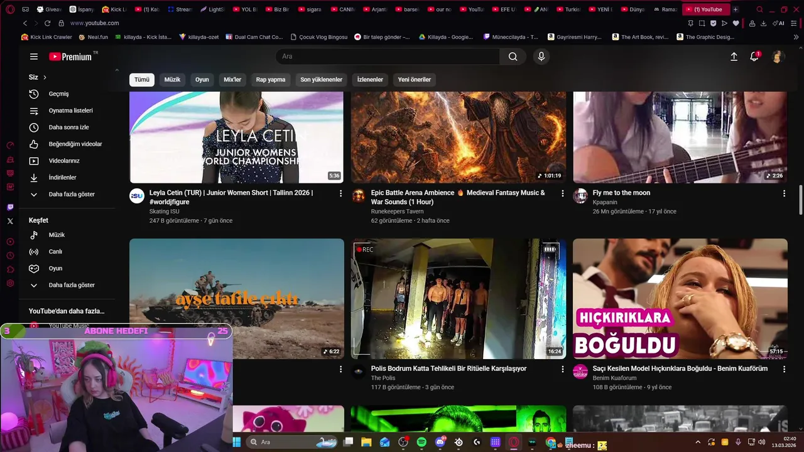Open Discord from the taskbar

440,443
